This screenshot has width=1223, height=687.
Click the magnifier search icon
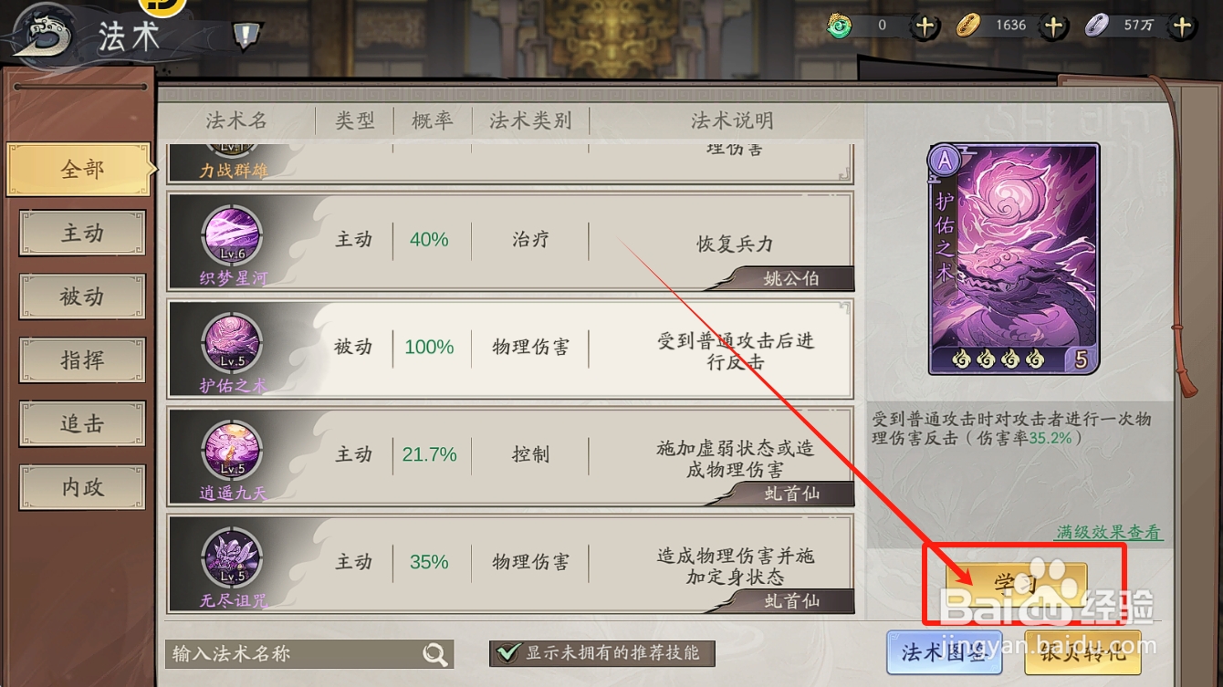pos(435,653)
